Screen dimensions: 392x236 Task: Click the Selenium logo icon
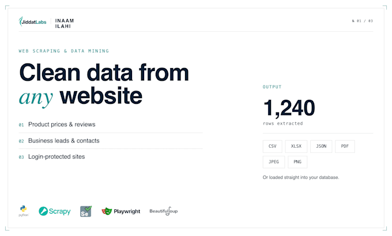86,211
